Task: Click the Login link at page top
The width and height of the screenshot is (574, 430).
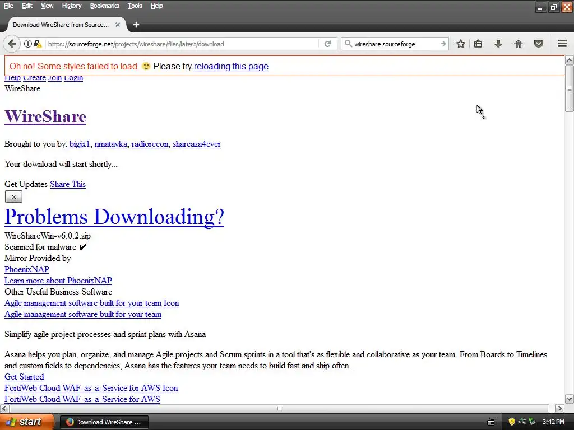Action: [x=73, y=78]
